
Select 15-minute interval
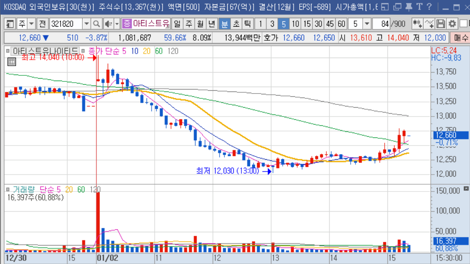tap(307, 24)
